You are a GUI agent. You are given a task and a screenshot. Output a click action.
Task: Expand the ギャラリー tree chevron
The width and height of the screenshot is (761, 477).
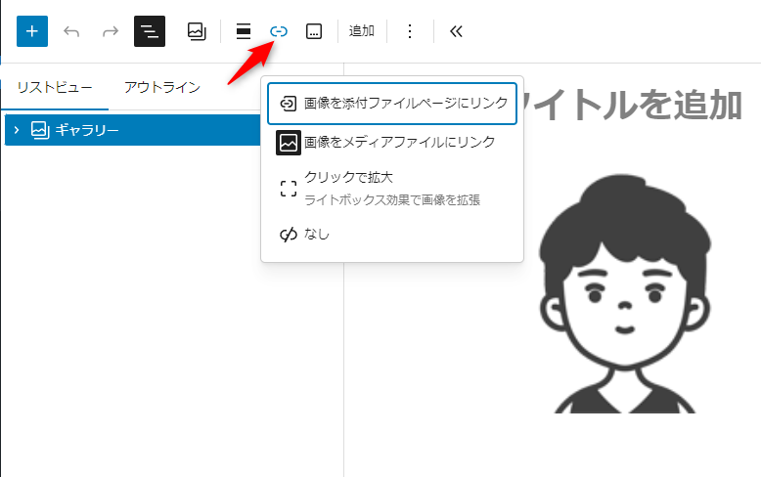[17, 129]
